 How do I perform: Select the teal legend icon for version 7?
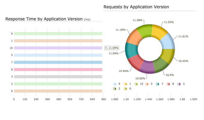[157, 84]
